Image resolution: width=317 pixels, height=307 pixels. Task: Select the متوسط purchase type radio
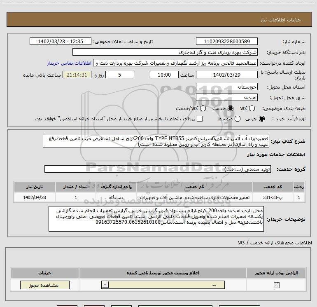(238, 119)
